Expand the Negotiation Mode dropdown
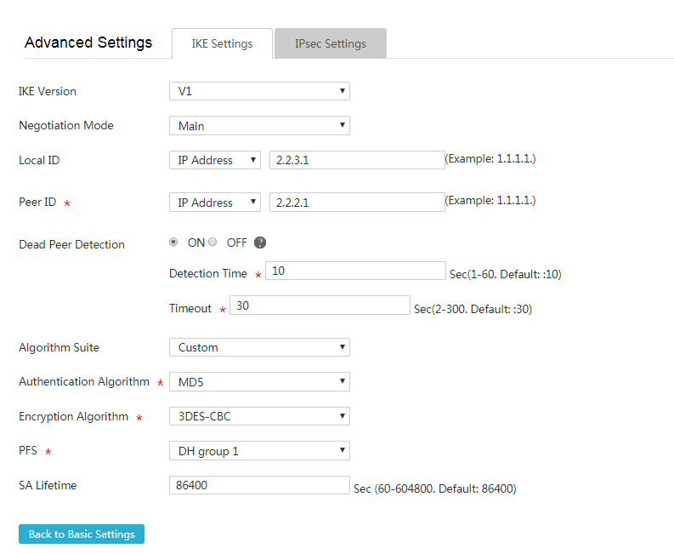The height and width of the screenshot is (554, 674). point(259,126)
